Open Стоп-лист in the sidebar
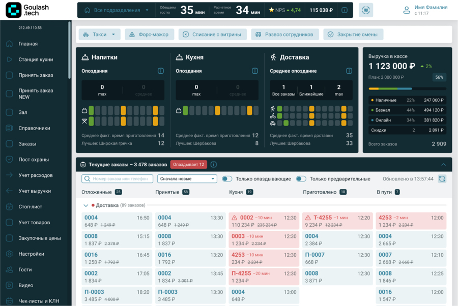 click(31, 207)
